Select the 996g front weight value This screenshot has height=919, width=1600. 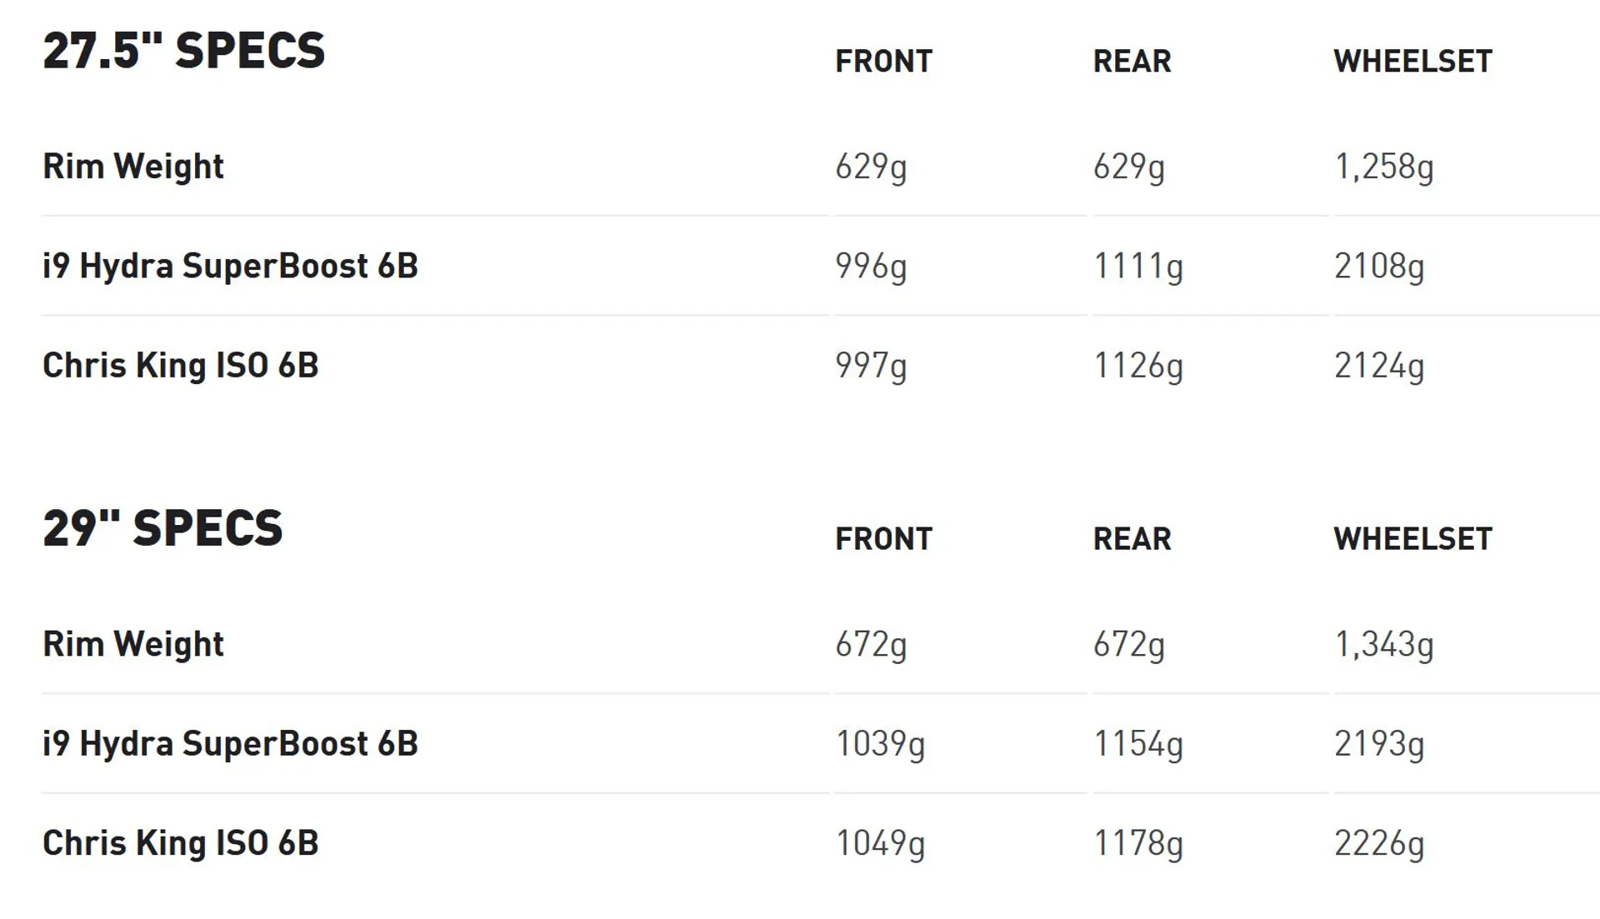[871, 267]
